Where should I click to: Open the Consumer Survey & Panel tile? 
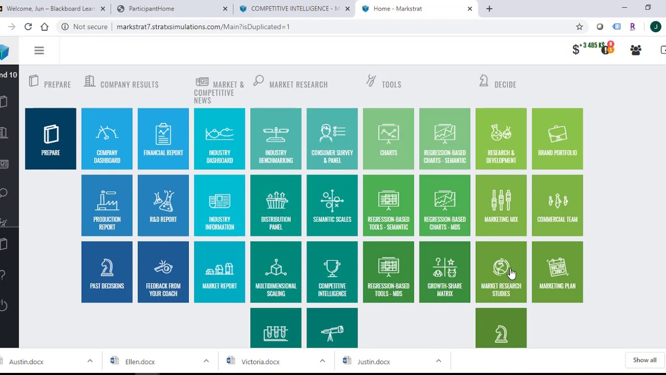pyautogui.click(x=332, y=139)
